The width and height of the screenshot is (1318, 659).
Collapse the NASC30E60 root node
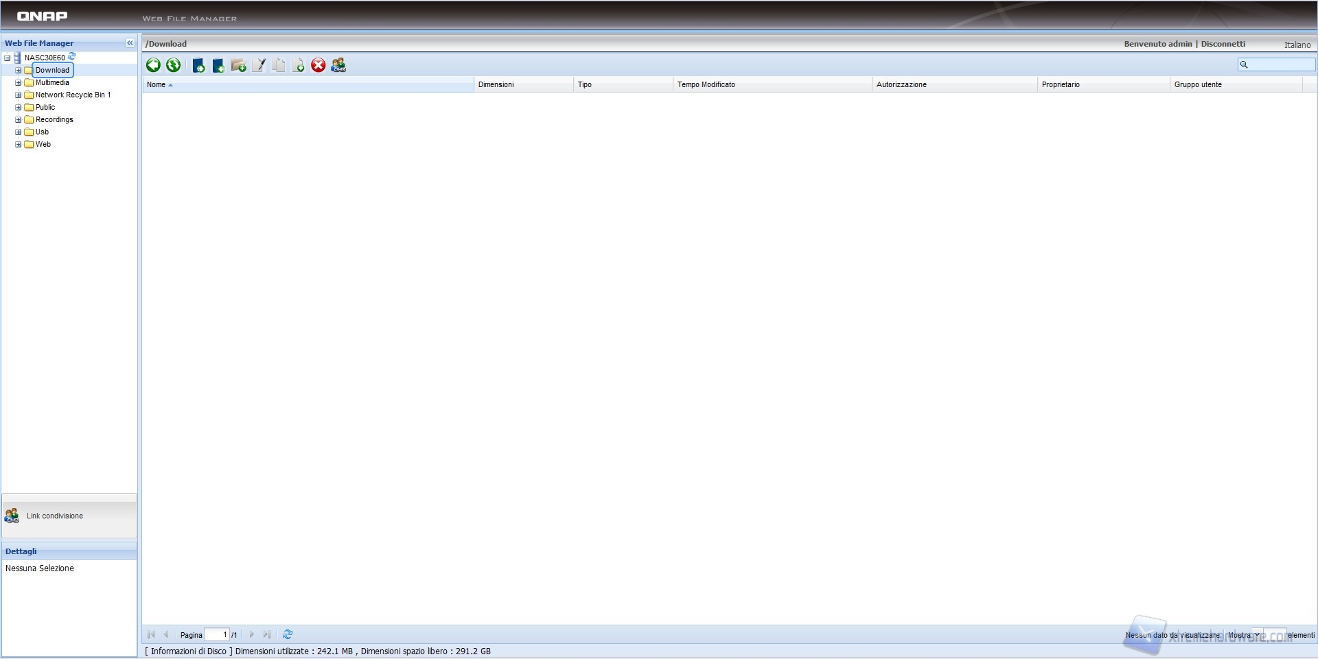(x=8, y=58)
